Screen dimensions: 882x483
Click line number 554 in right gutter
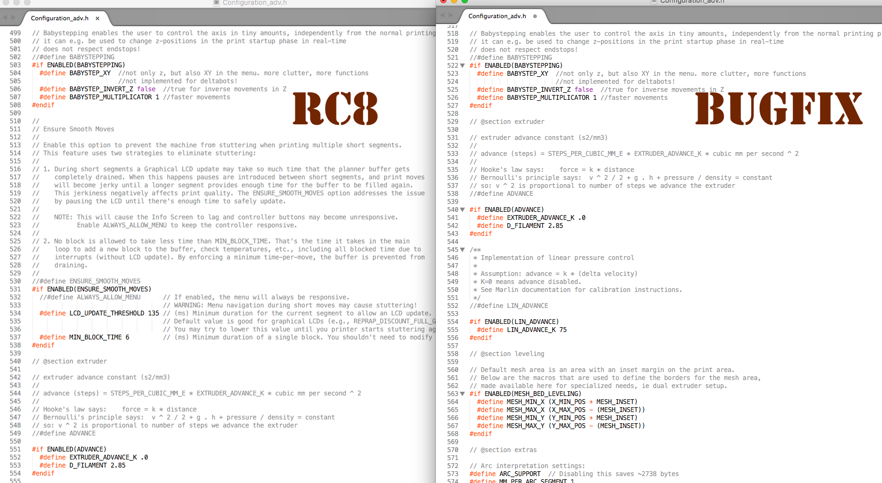click(x=452, y=322)
